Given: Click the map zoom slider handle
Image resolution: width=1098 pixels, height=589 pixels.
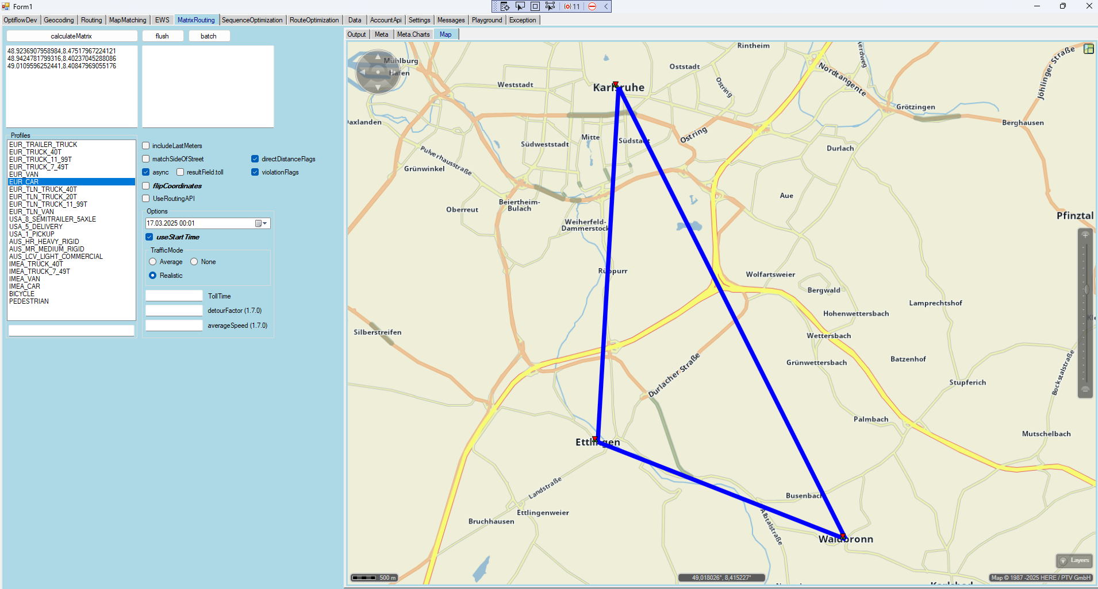Looking at the screenshot, I should coord(1086,289).
